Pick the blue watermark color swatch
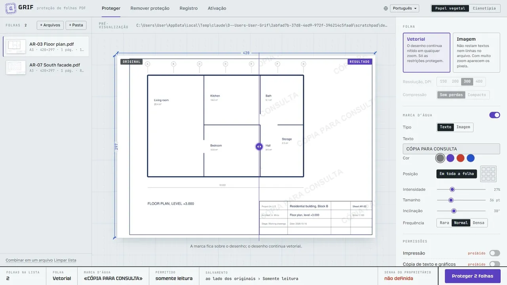The width and height of the screenshot is (507, 285). (x=471, y=158)
